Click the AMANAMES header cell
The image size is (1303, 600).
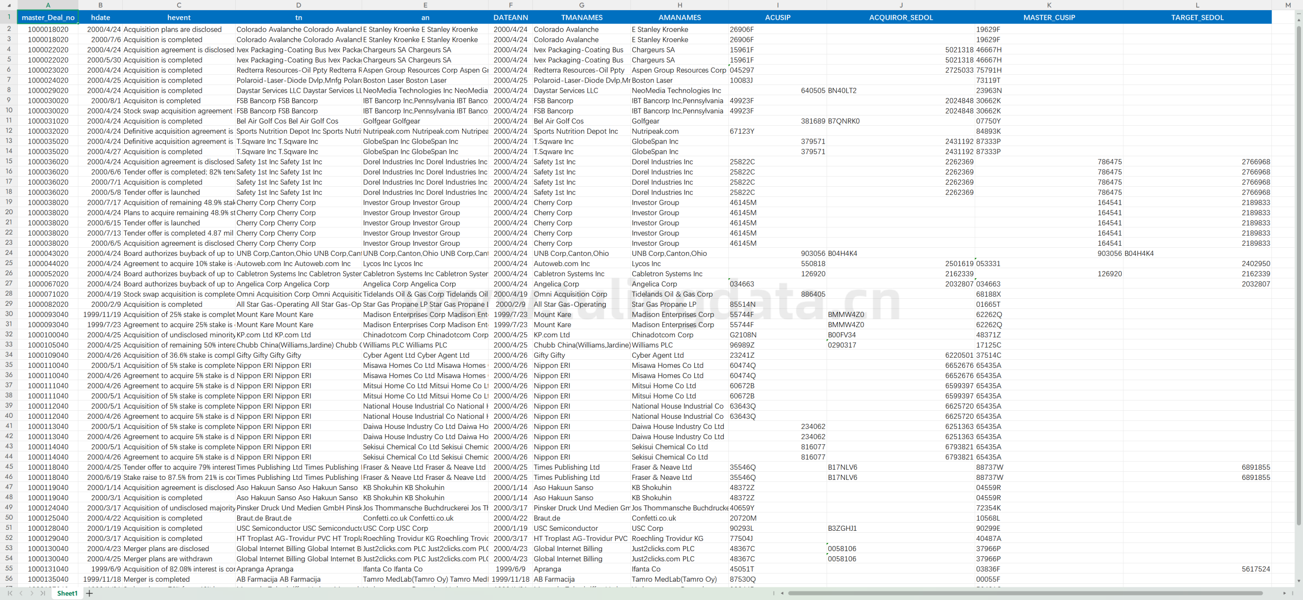(x=679, y=17)
